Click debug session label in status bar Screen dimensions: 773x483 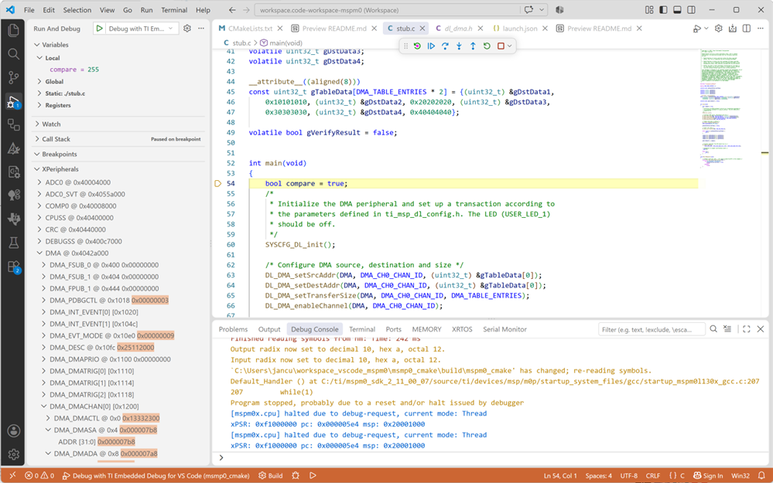tap(156, 475)
